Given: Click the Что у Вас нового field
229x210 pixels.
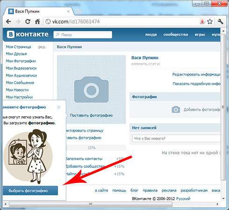Looking at the screenshot, I should coord(176,139).
